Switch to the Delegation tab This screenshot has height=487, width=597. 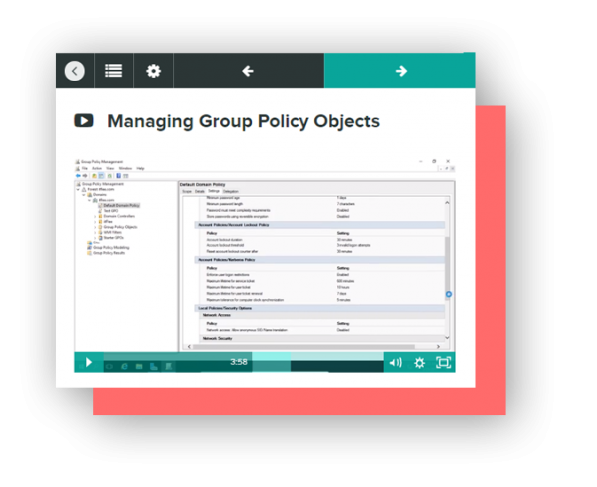[x=231, y=190]
